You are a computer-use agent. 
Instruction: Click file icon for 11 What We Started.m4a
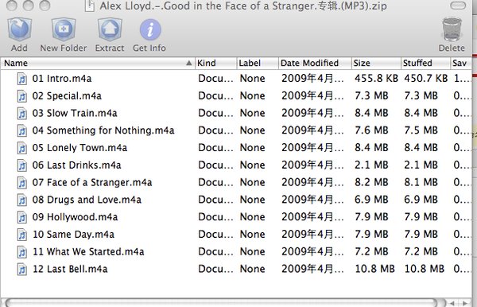(x=22, y=252)
